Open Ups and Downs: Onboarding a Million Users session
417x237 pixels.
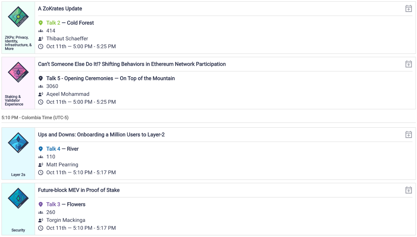tap(101, 135)
